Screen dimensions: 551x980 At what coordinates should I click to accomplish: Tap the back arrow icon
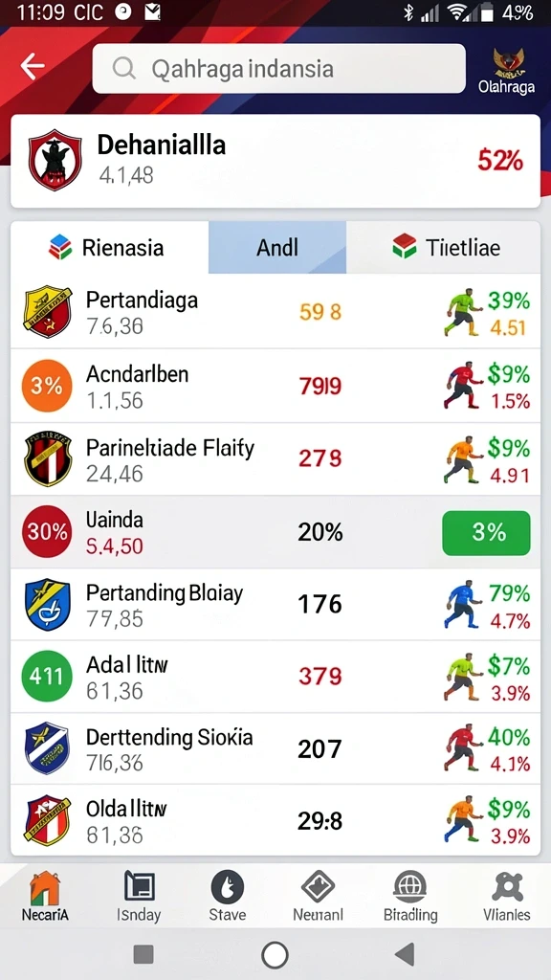(x=32, y=66)
